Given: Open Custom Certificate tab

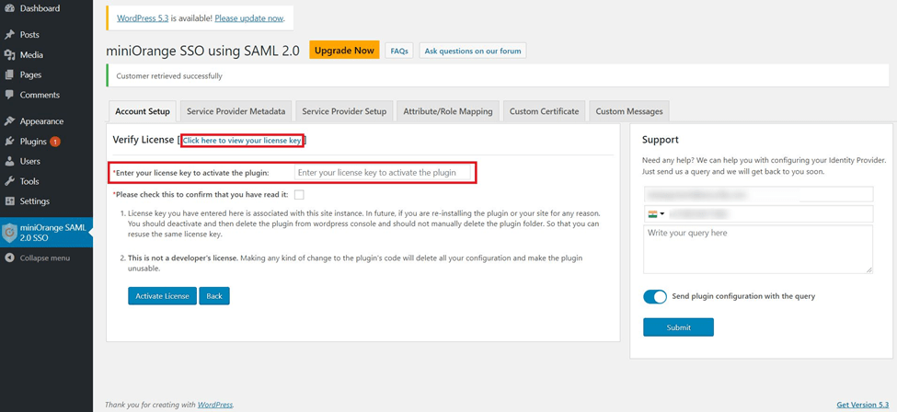Looking at the screenshot, I should [544, 111].
